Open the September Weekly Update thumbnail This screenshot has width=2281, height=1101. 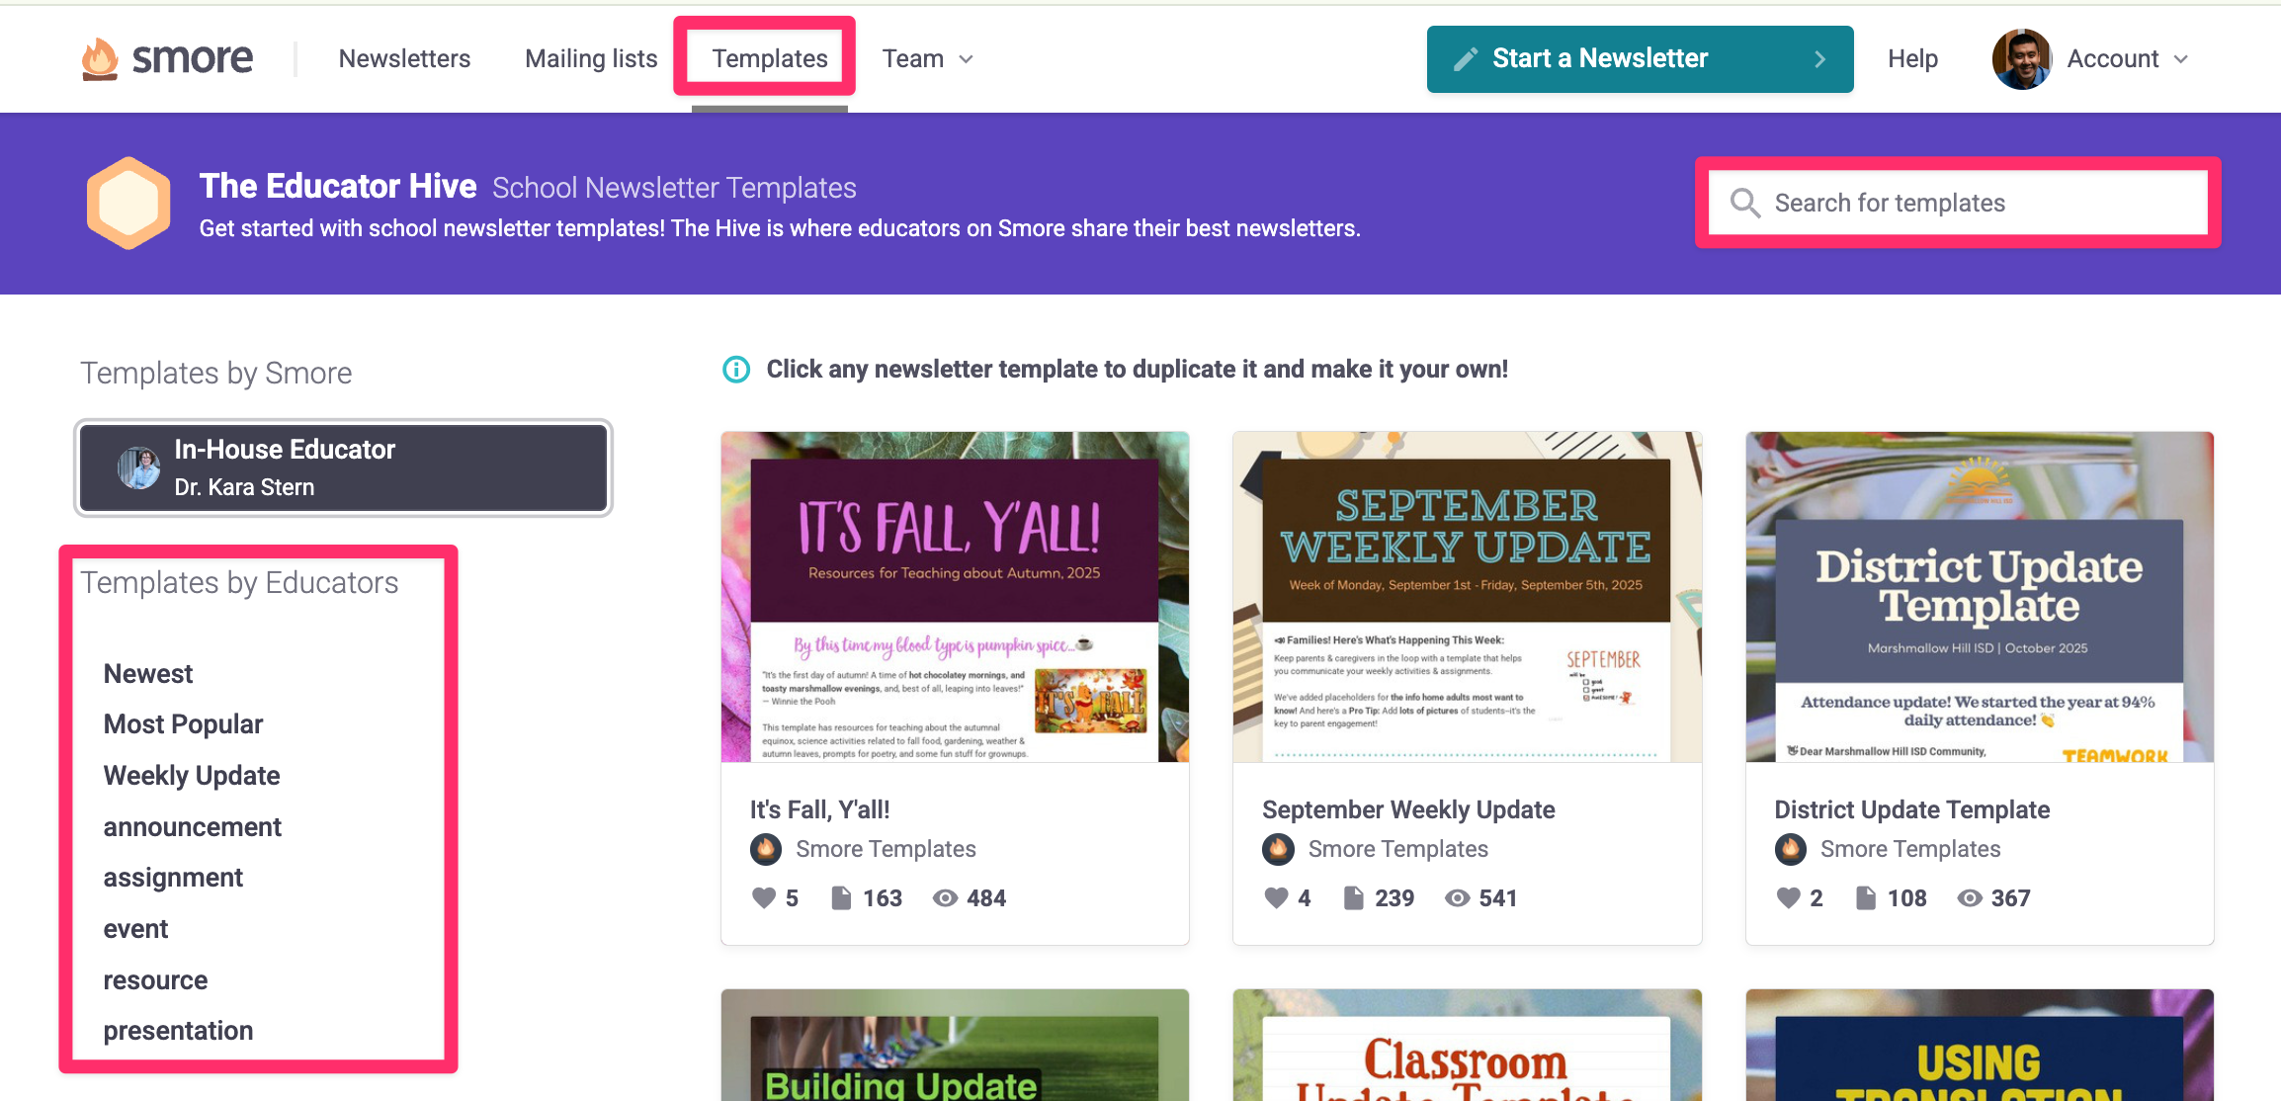(x=1467, y=596)
